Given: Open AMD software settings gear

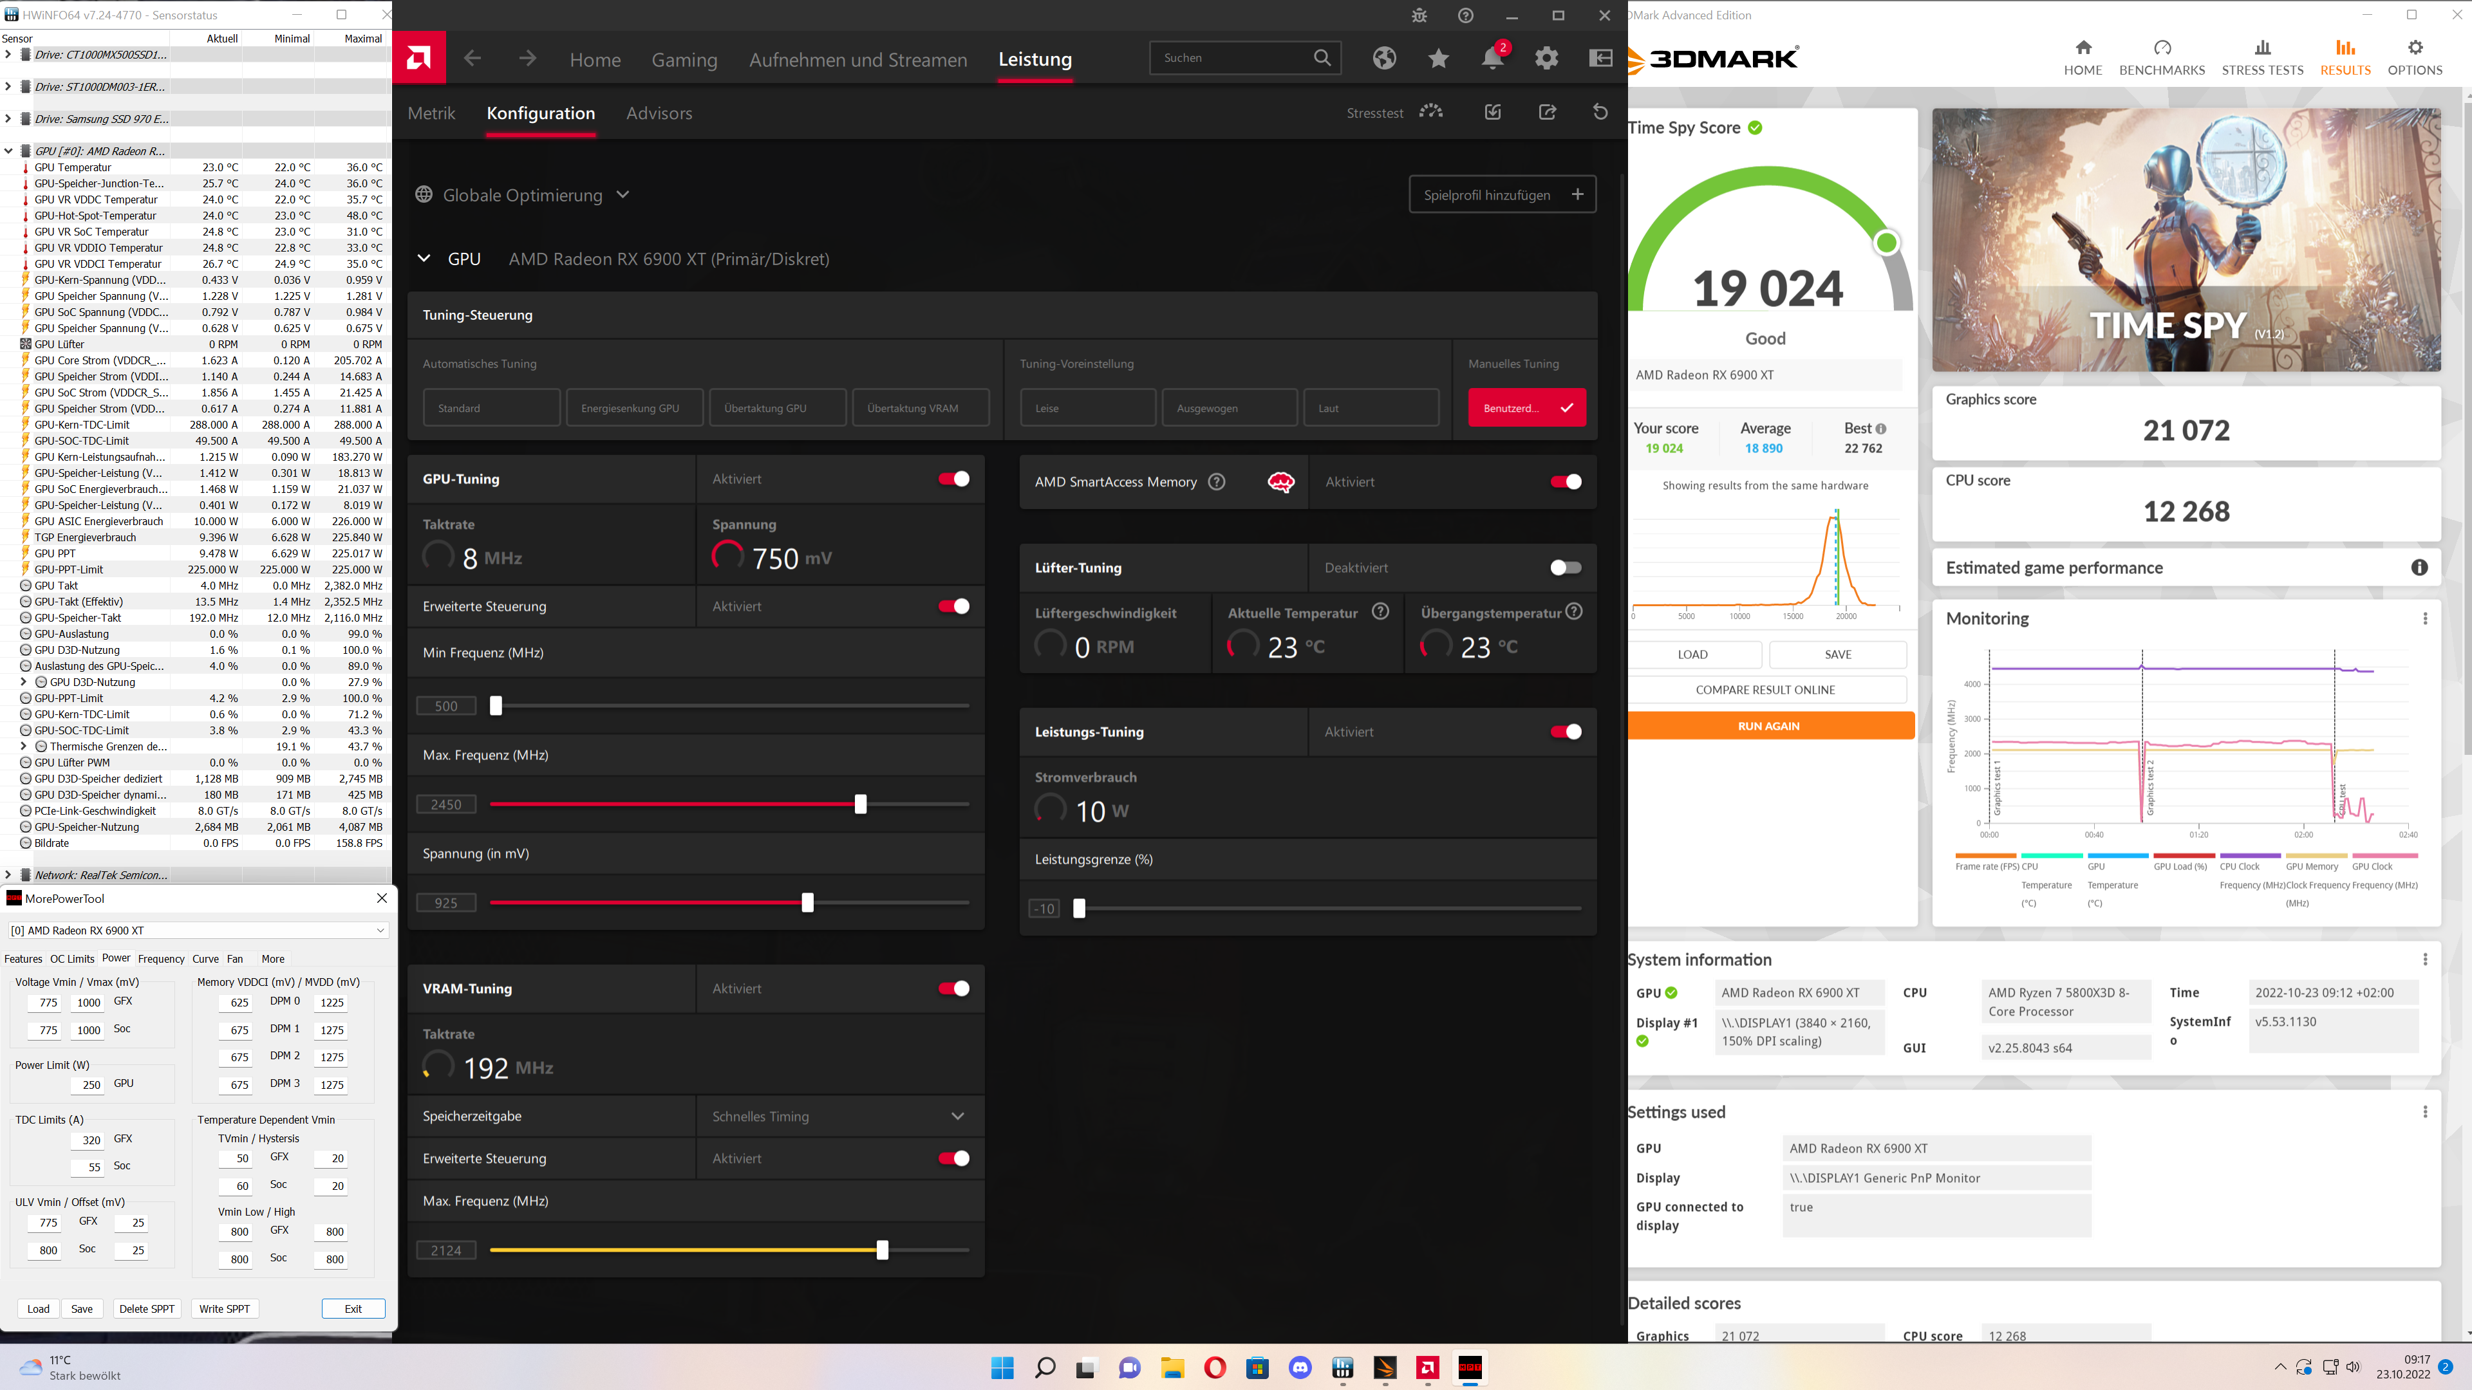Looking at the screenshot, I should 1546,59.
